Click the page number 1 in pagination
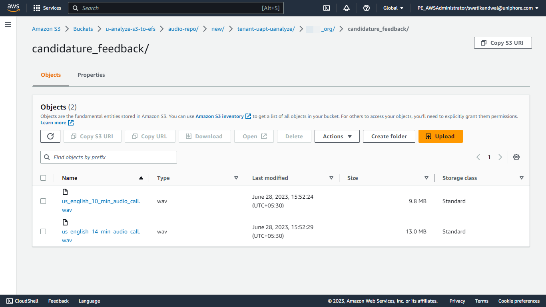 tap(489, 157)
